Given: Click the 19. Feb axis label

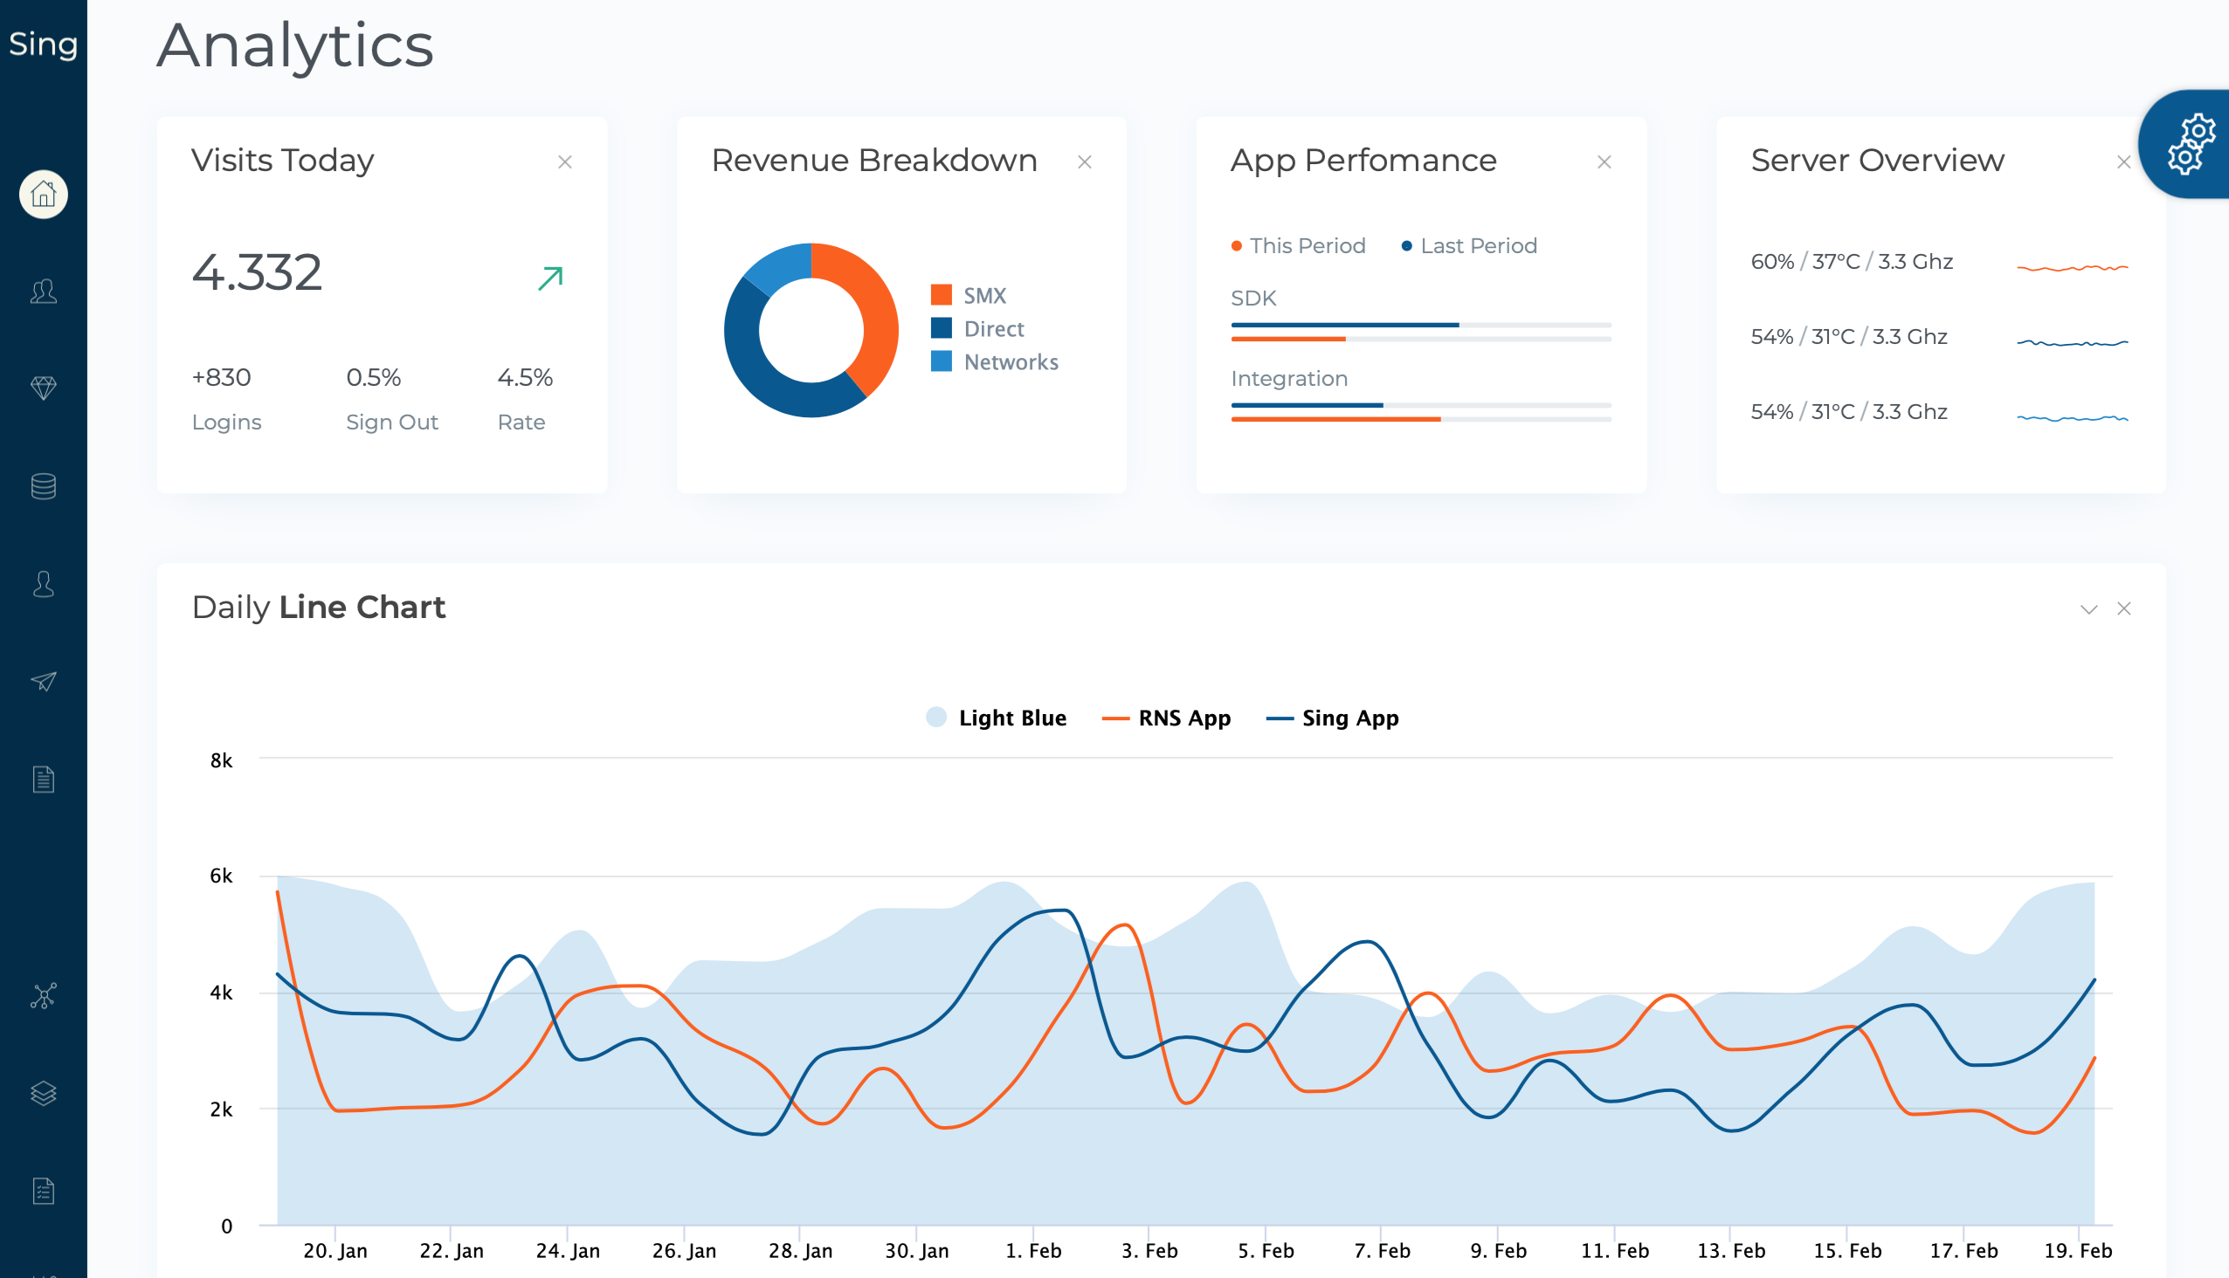Looking at the screenshot, I should point(2078,1250).
